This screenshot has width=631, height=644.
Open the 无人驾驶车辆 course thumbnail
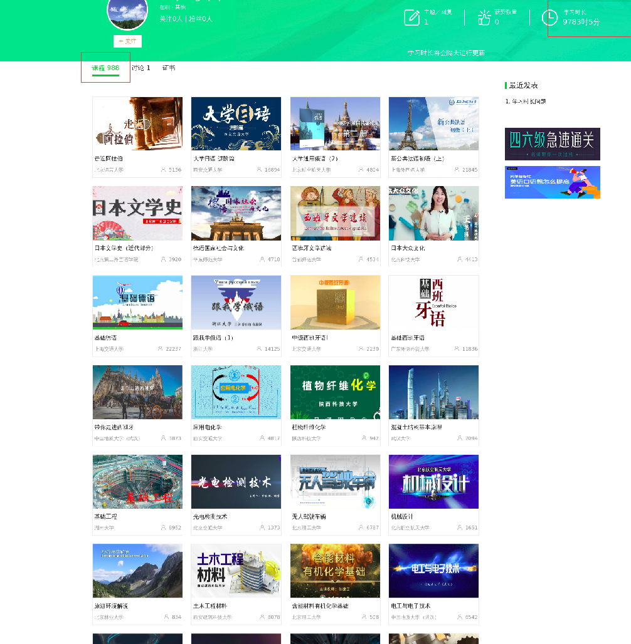pyautogui.click(x=335, y=482)
